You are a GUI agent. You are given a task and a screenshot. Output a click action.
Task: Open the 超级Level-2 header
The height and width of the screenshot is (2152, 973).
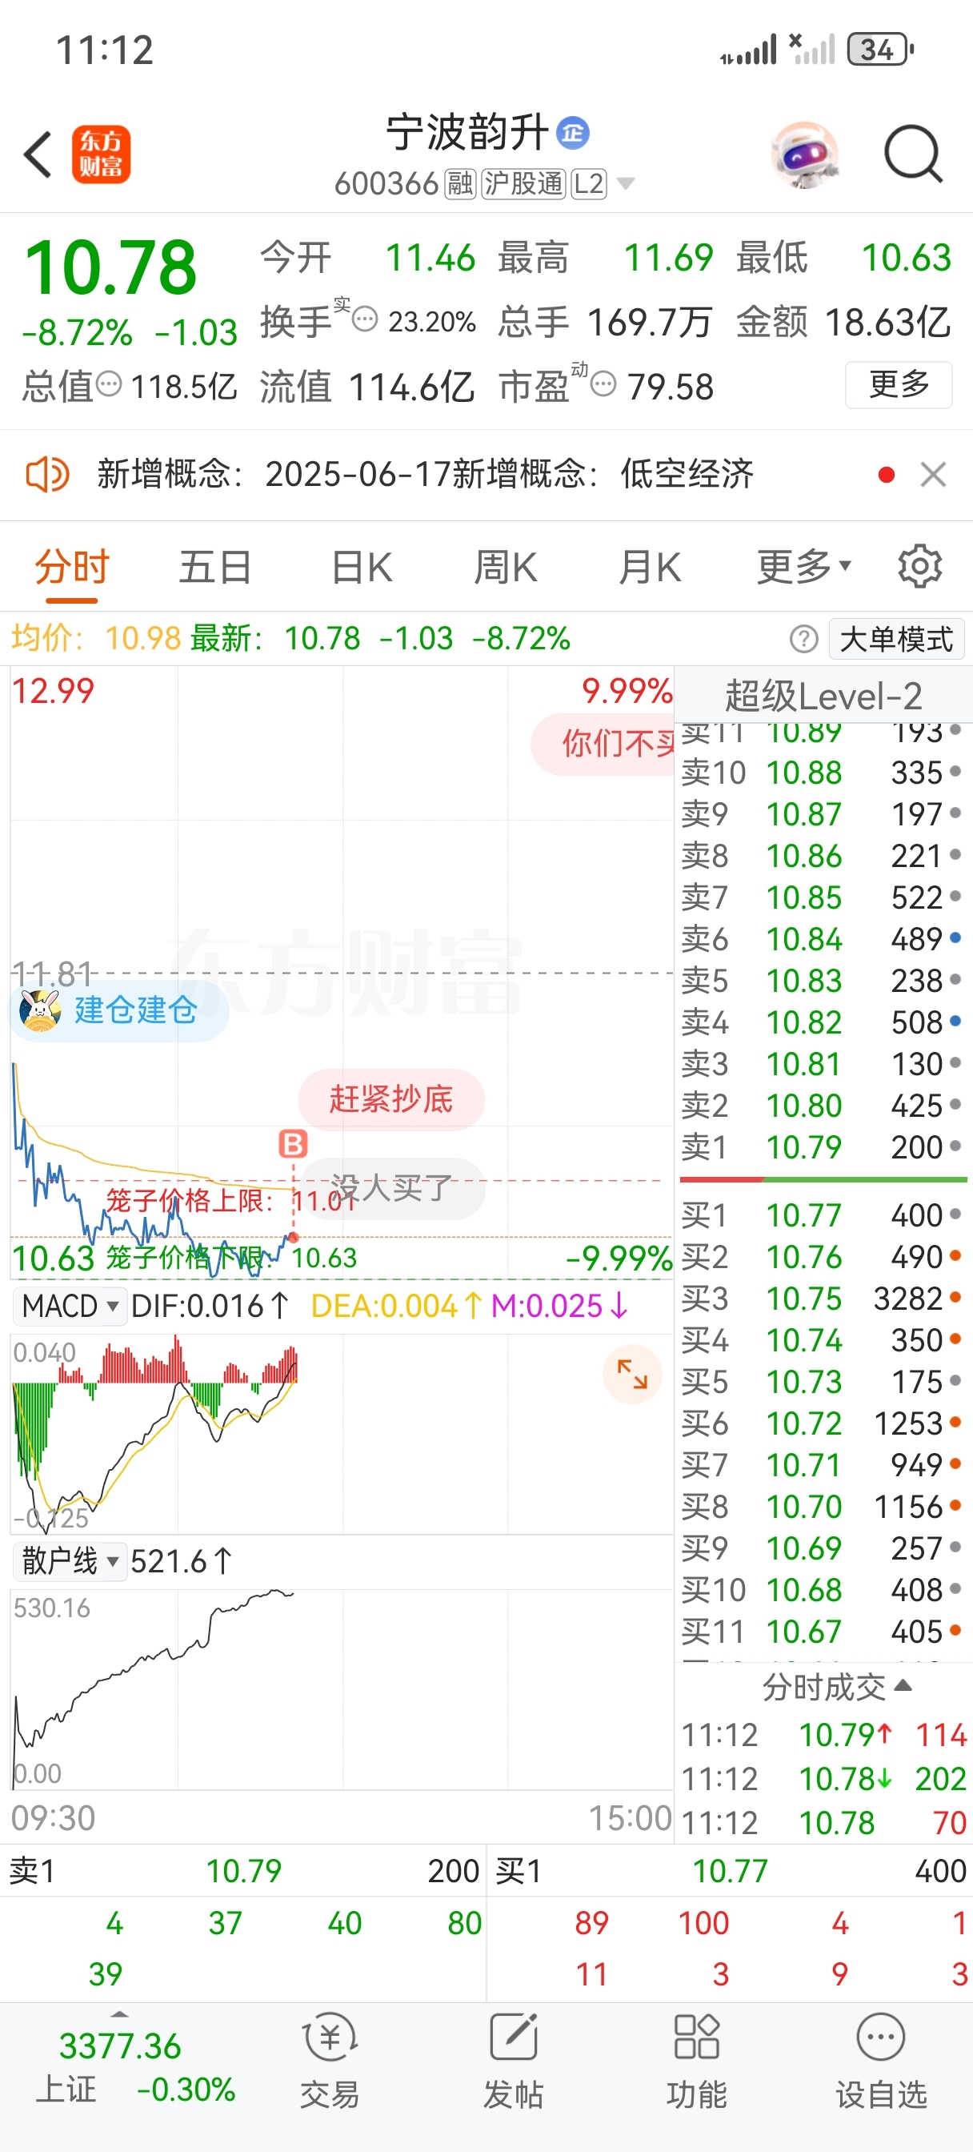[x=823, y=696]
